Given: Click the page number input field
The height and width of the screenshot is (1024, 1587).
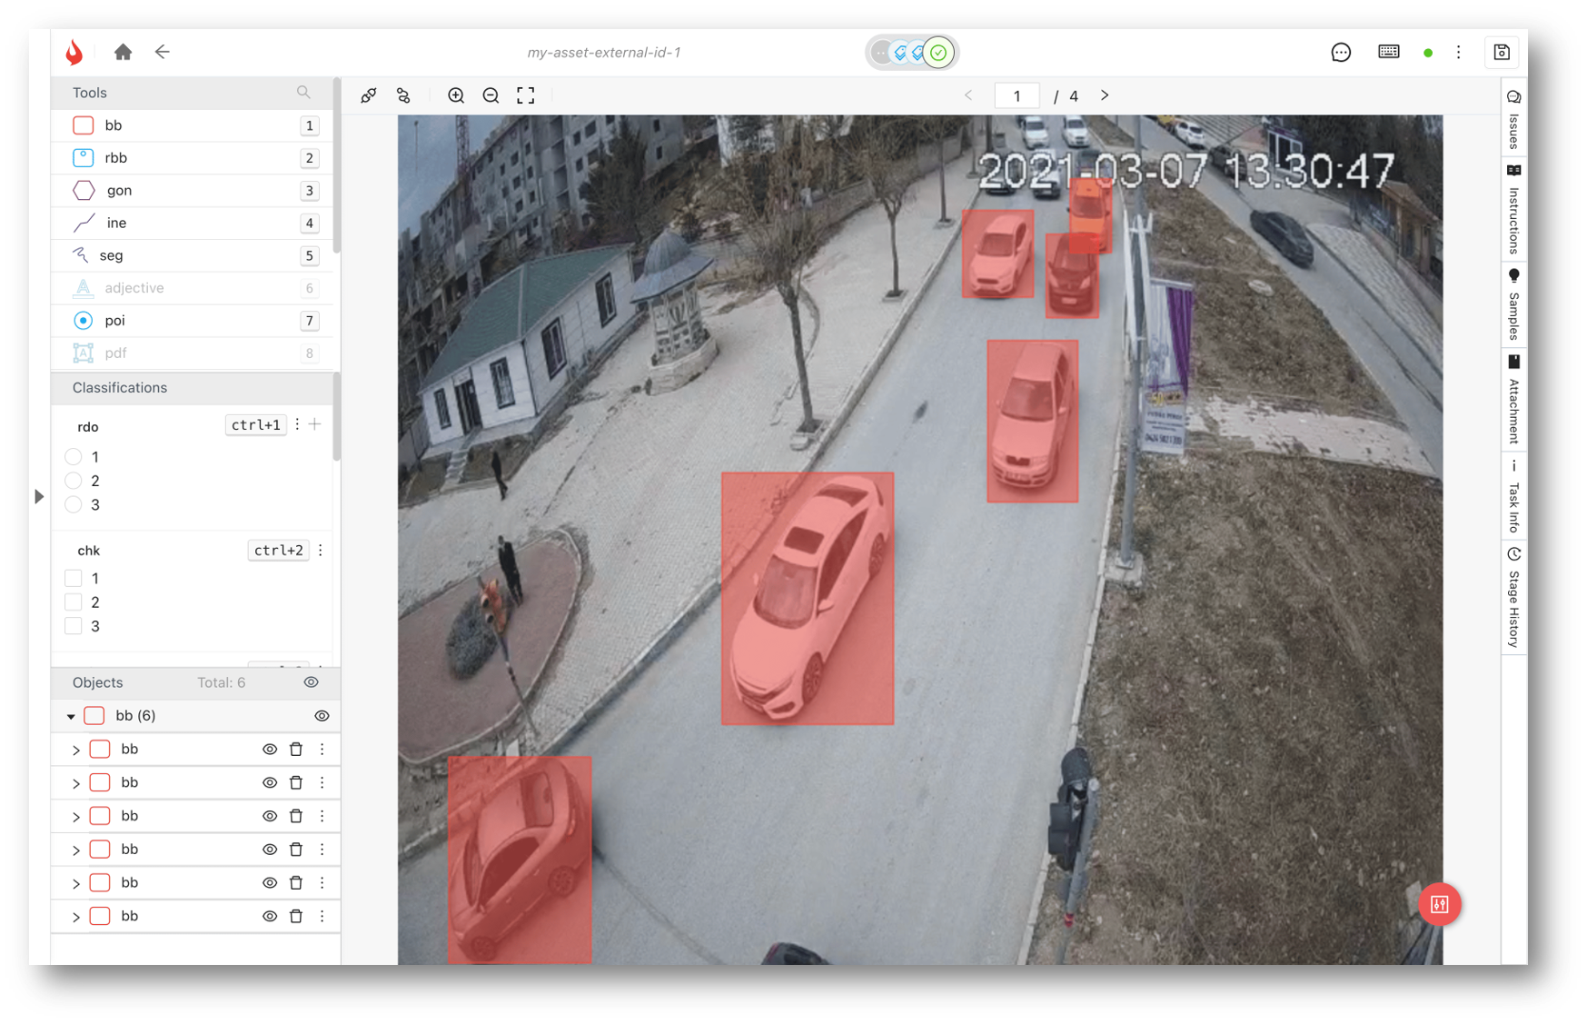Looking at the screenshot, I should (1017, 95).
